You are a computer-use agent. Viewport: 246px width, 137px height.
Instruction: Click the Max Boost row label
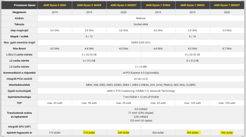[19, 49]
